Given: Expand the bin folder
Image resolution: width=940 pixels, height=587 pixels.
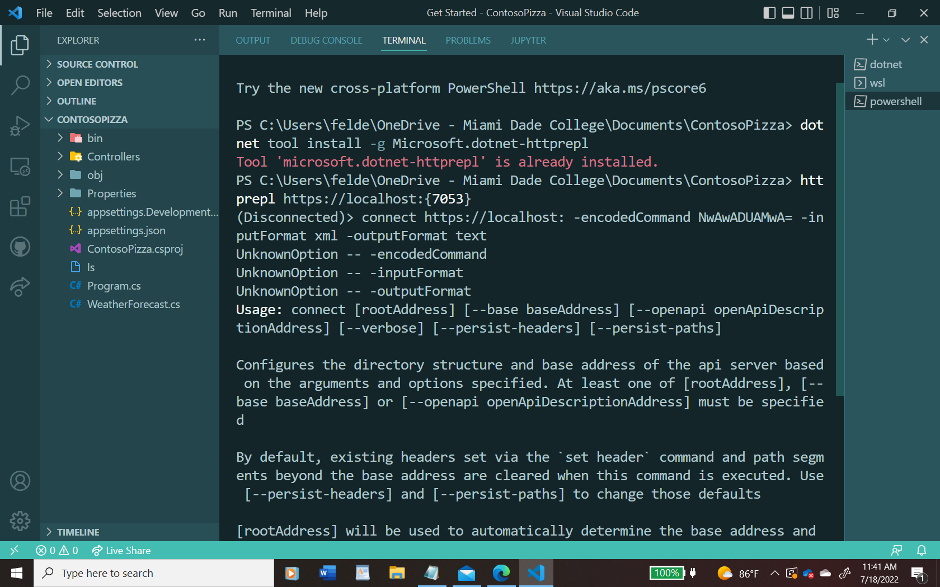Looking at the screenshot, I should pyautogui.click(x=130, y=138).
